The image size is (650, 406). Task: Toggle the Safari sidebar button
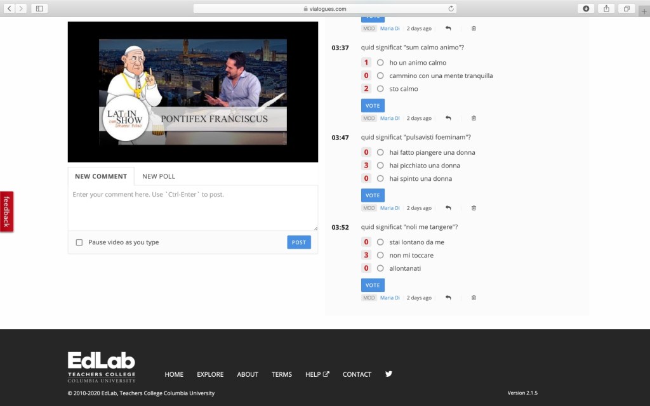pos(39,8)
